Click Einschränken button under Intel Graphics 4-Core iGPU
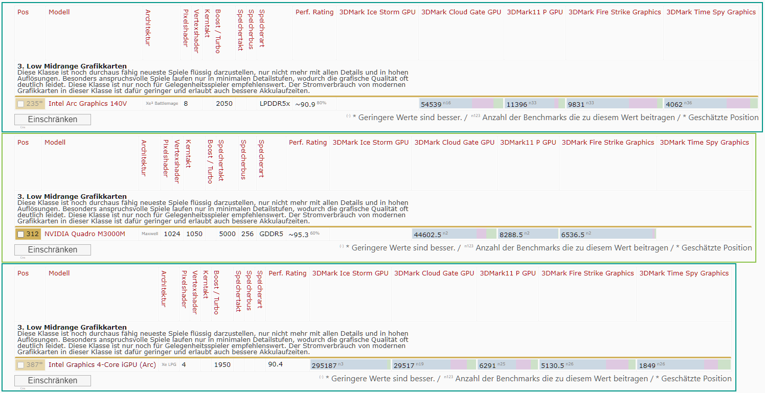 [53, 381]
